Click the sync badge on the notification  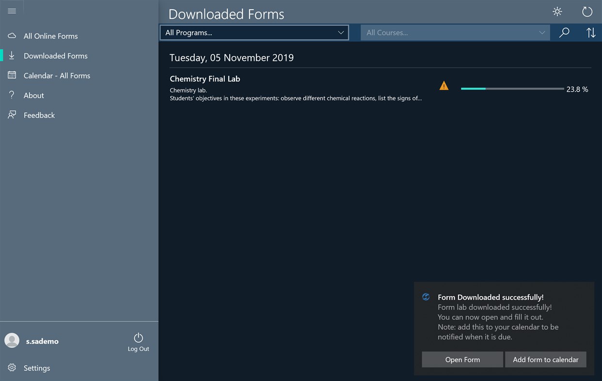426,297
